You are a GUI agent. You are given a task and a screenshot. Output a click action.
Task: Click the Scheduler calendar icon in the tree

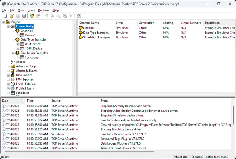13,93
